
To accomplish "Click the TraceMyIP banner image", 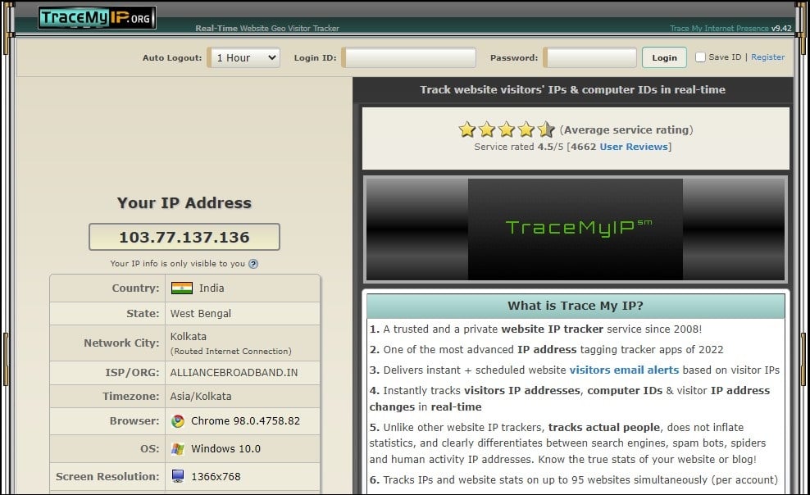I will pyautogui.click(x=576, y=229).
